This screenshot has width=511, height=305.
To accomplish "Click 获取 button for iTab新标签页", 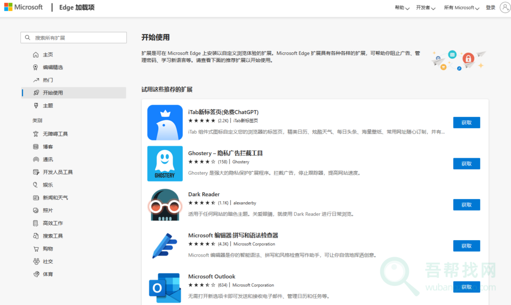I will point(466,123).
